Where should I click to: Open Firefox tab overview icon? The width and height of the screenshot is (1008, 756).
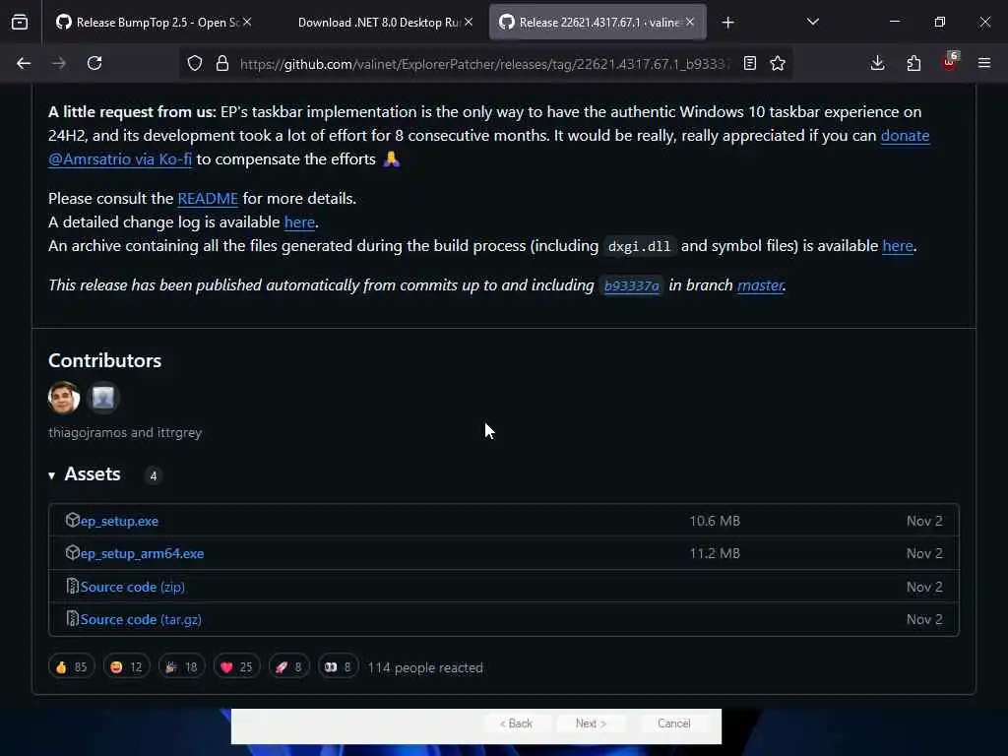click(20, 23)
